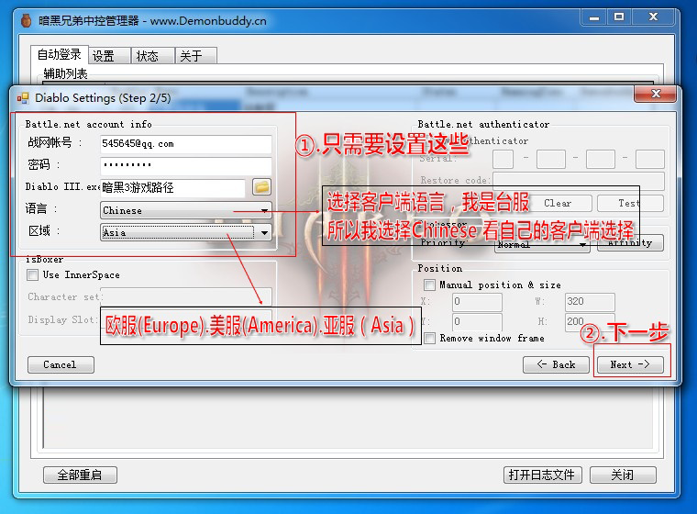The image size is (697, 514).
Task: Select the 关于 tab
Action: tap(192, 56)
